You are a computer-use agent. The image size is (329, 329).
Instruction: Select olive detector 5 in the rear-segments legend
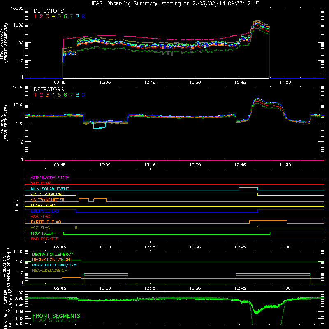[59, 95]
